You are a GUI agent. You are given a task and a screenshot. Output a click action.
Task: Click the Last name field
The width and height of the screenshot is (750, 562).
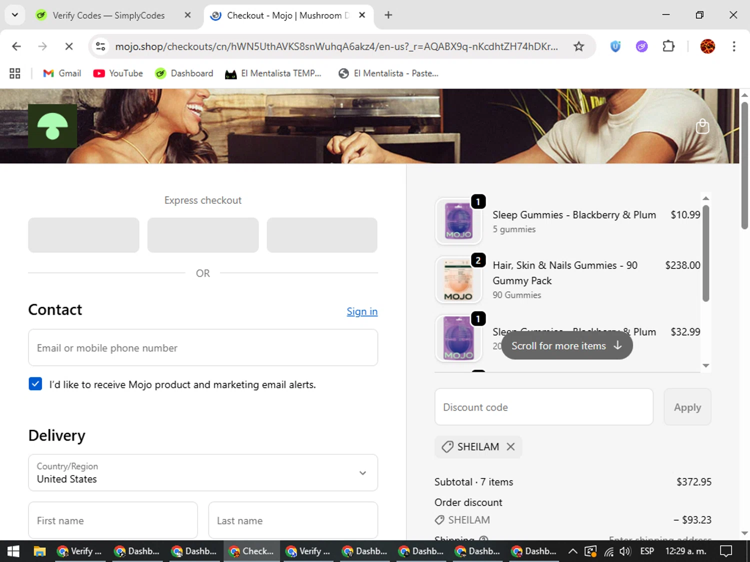(293, 521)
